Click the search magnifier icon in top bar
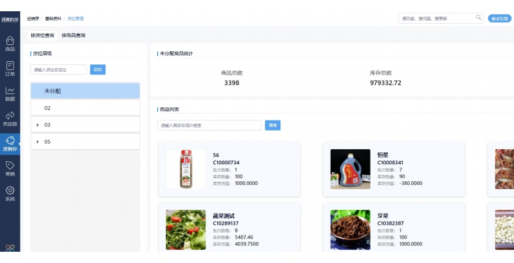 point(478,17)
